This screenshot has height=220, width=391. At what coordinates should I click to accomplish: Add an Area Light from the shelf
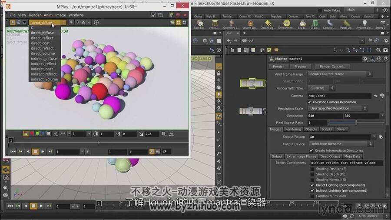click(214, 24)
